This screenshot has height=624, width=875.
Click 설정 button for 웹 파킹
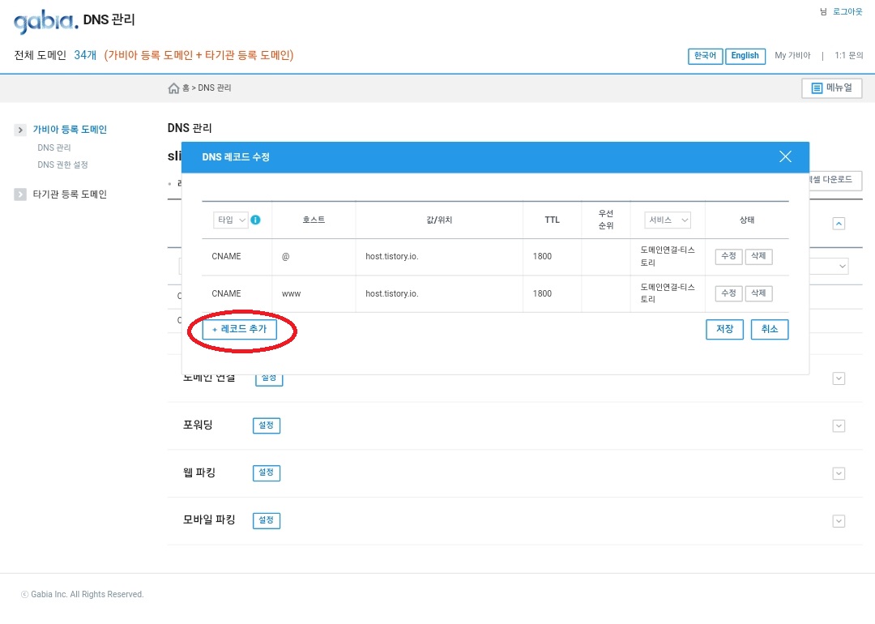point(267,473)
